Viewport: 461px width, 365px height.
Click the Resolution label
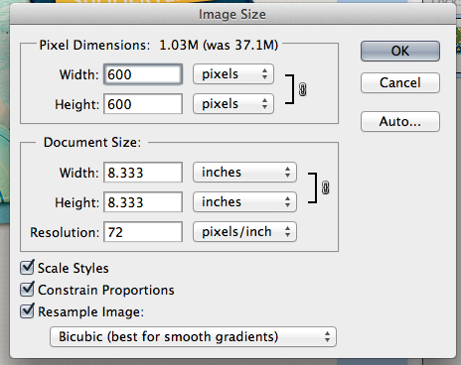[65, 232]
